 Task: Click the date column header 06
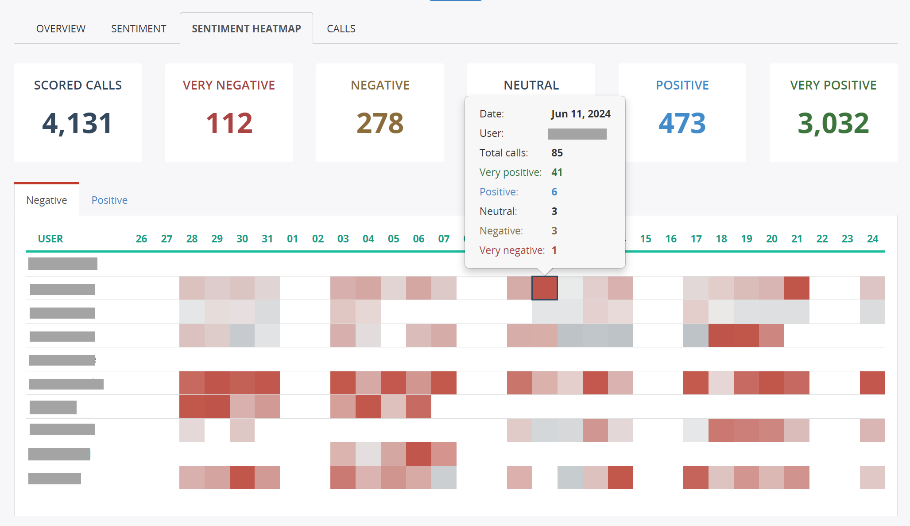click(x=419, y=239)
